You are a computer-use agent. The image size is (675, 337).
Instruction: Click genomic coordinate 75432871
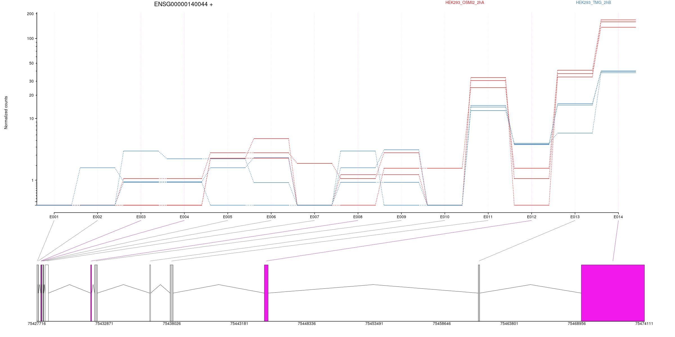coord(104,324)
